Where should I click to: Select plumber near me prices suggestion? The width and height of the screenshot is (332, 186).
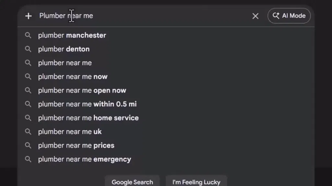166,145
